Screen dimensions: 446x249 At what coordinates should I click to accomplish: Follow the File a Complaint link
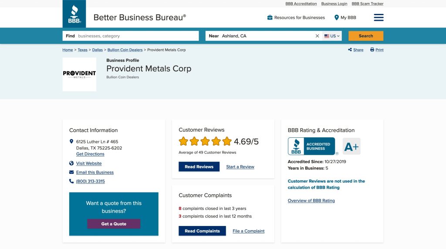click(x=248, y=231)
